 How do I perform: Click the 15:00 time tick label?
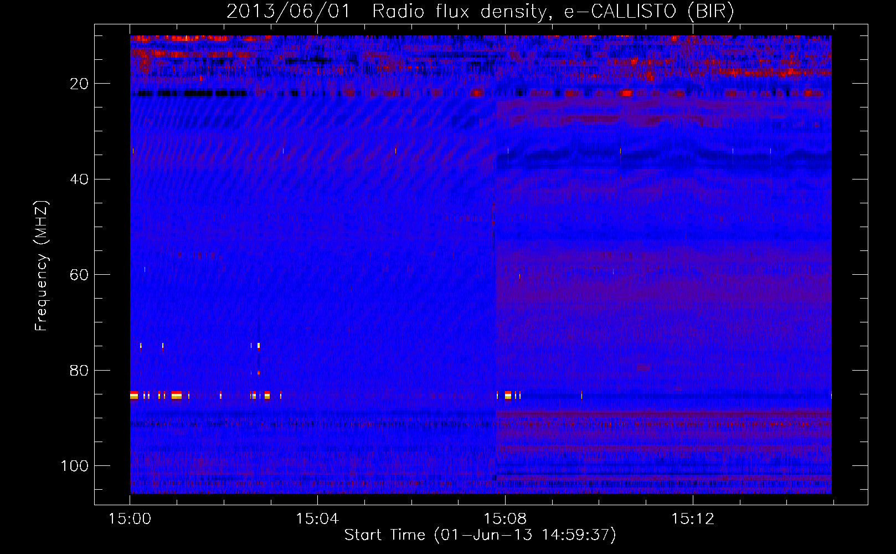(x=130, y=519)
